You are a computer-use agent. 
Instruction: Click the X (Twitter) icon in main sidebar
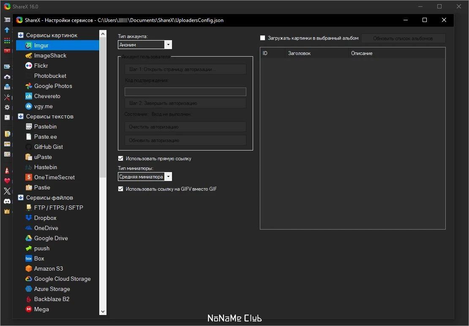tap(7, 191)
